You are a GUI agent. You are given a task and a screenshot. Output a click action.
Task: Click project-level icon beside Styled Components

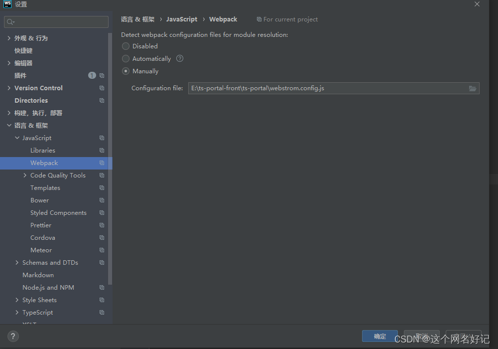102,213
